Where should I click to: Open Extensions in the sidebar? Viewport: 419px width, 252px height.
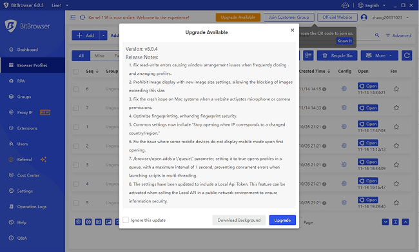pos(27,128)
